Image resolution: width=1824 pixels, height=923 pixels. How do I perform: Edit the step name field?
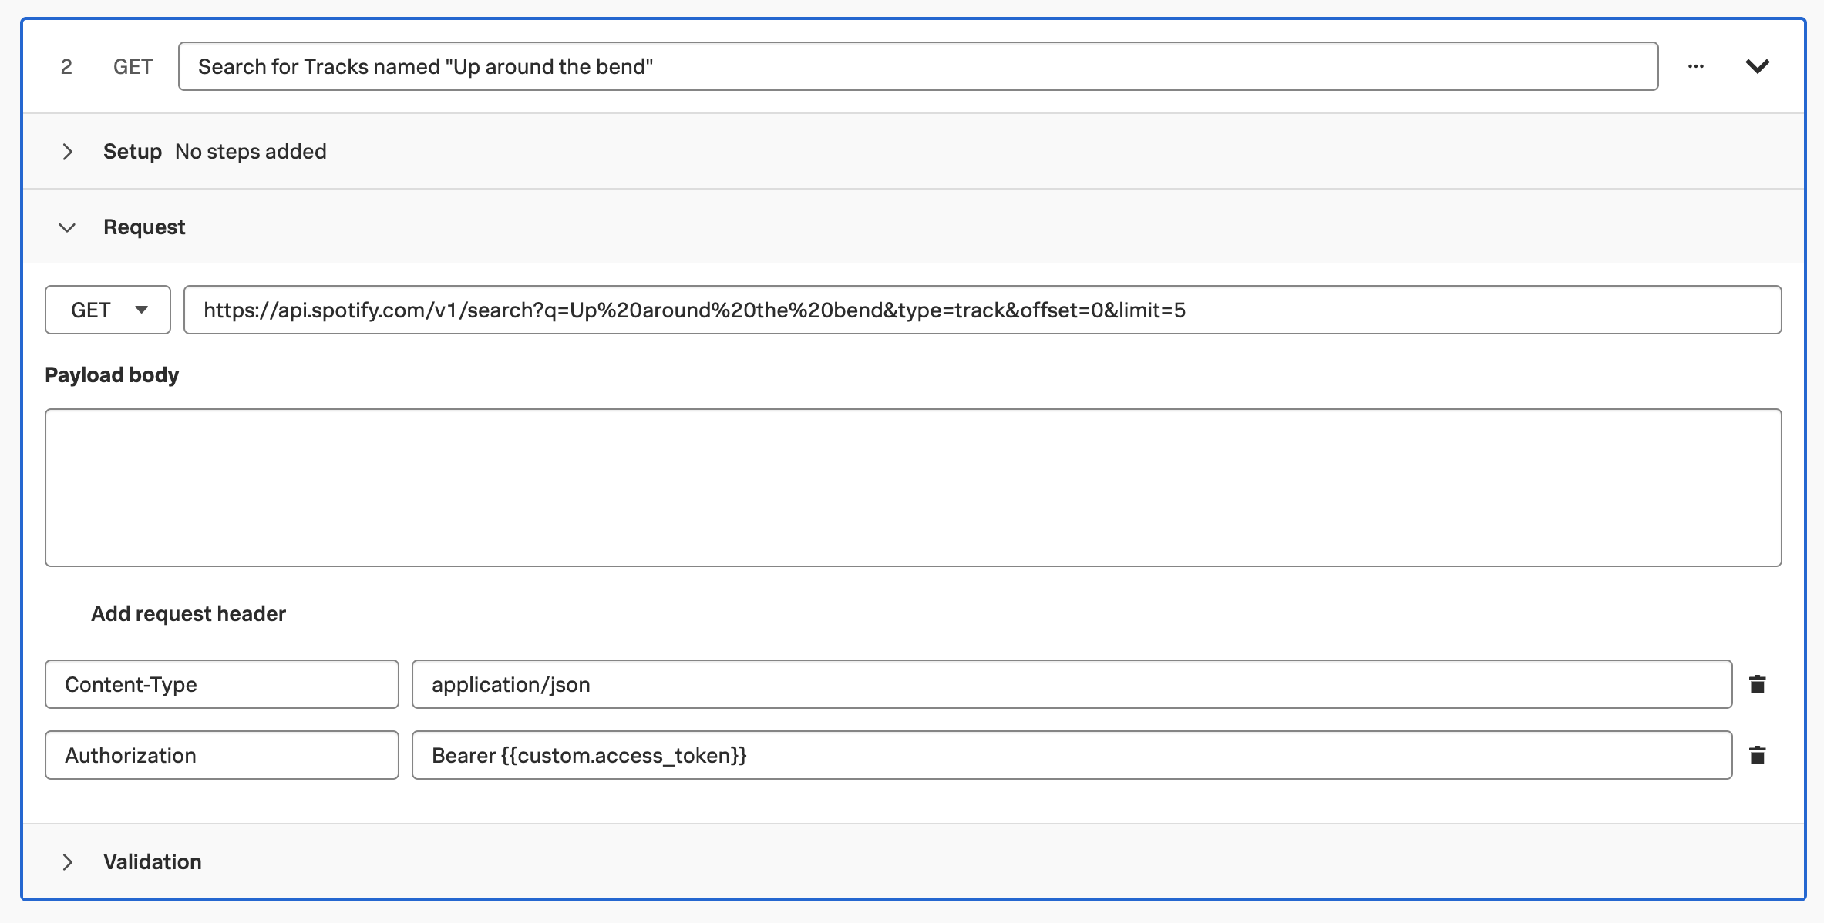point(917,66)
